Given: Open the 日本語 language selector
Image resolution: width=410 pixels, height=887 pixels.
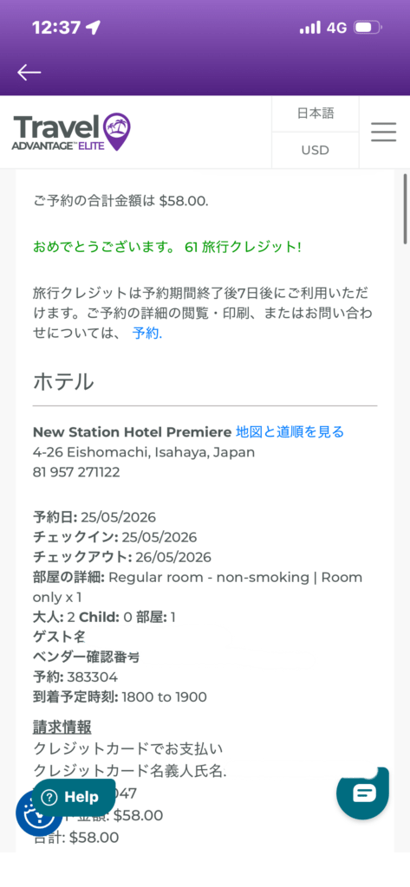Looking at the screenshot, I should point(316,113).
